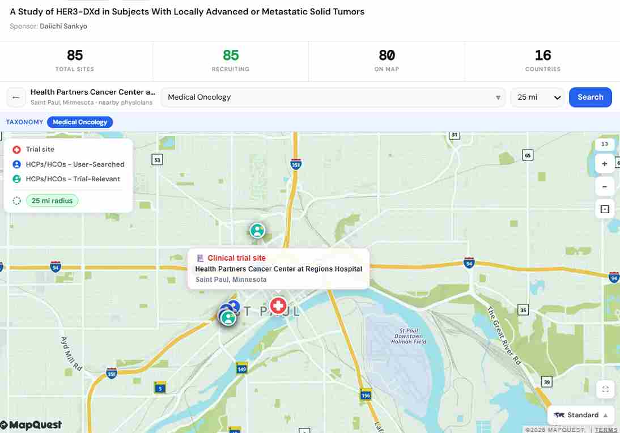Click the Daiichi Sankyo sponsor name
The width and height of the screenshot is (620, 433).
[63, 26]
